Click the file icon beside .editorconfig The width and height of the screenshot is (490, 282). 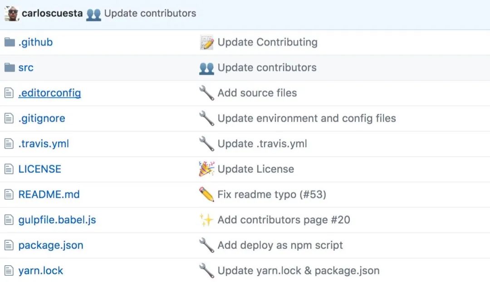click(9, 93)
